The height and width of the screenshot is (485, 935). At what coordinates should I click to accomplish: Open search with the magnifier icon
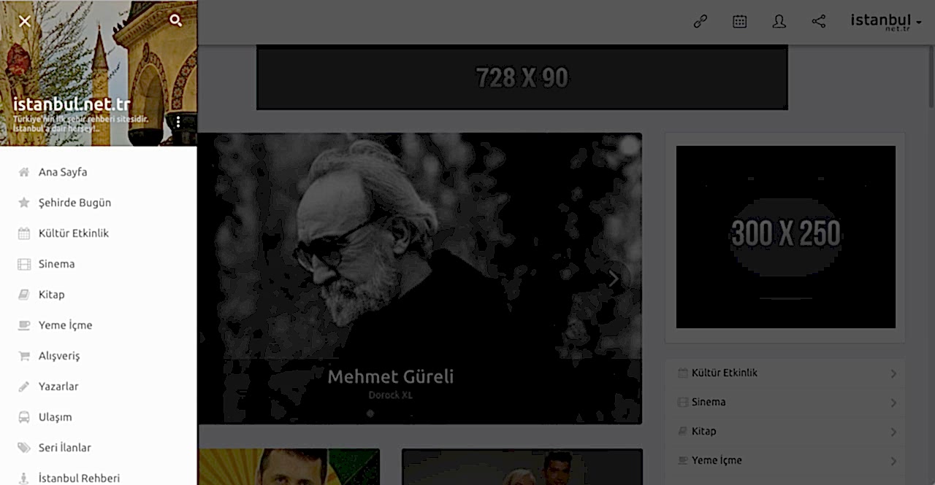click(175, 20)
